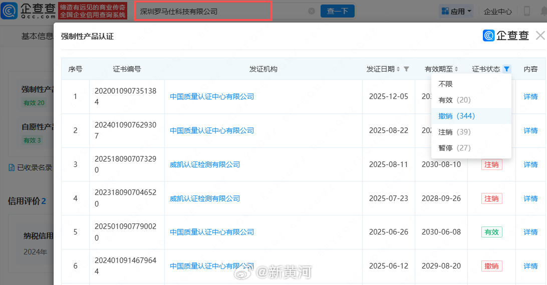Switch to 基本信息 tab in background page

click(x=37, y=36)
